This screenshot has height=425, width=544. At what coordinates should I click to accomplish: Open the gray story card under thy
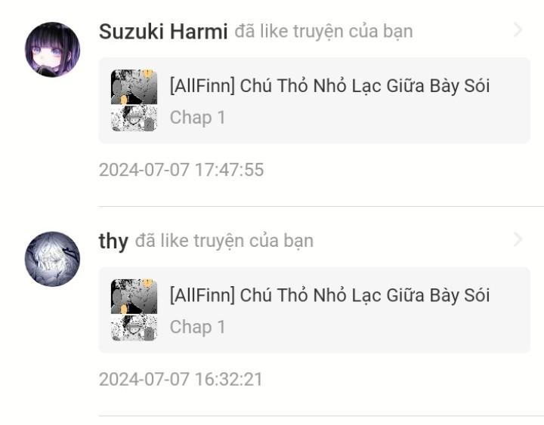(x=314, y=310)
